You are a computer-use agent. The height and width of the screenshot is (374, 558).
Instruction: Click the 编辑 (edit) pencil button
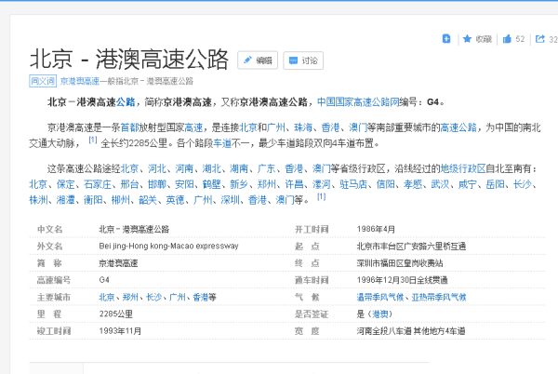point(258,60)
